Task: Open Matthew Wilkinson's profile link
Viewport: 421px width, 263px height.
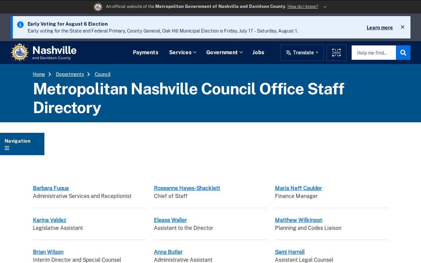Action: pos(298,220)
